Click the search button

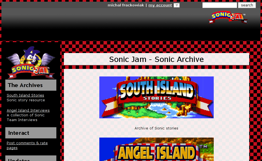pyautogui.click(x=247, y=5)
